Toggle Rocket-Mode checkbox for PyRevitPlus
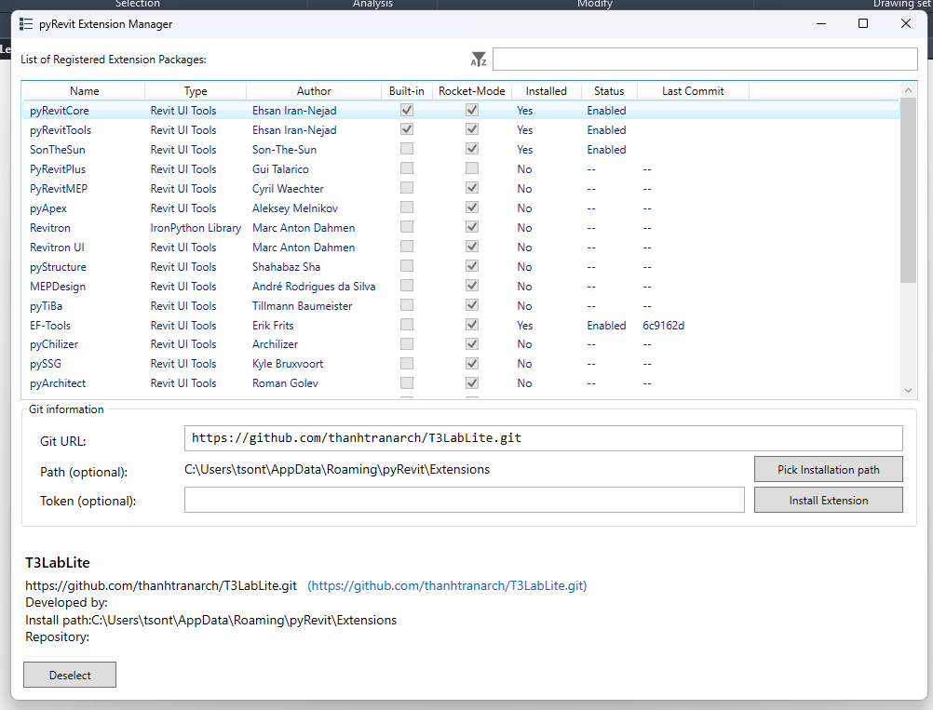933x710 pixels. coord(472,168)
